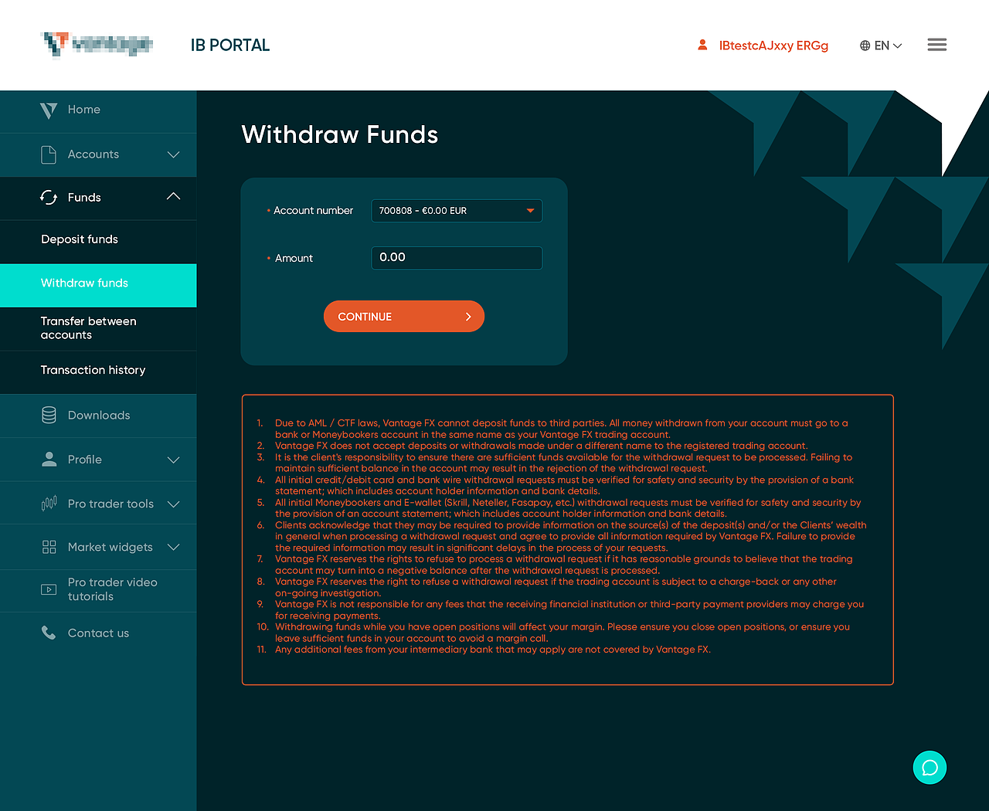Screen dimensions: 989x811
Task: Click the CONTINUE button
Action: coord(404,317)
